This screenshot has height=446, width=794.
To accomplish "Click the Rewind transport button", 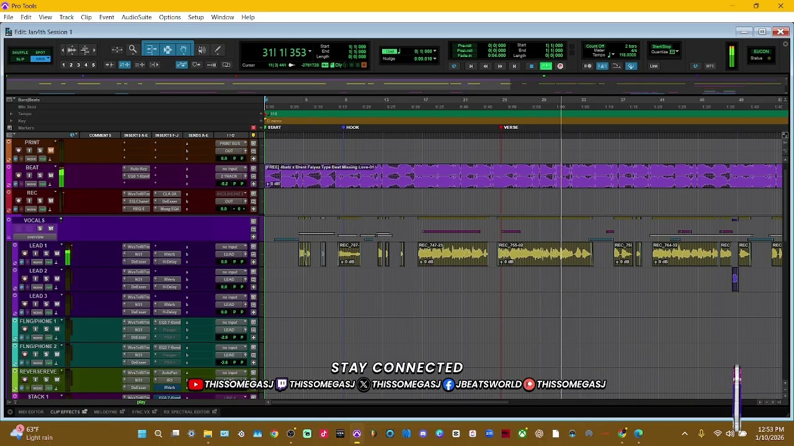I will point(485,66).
